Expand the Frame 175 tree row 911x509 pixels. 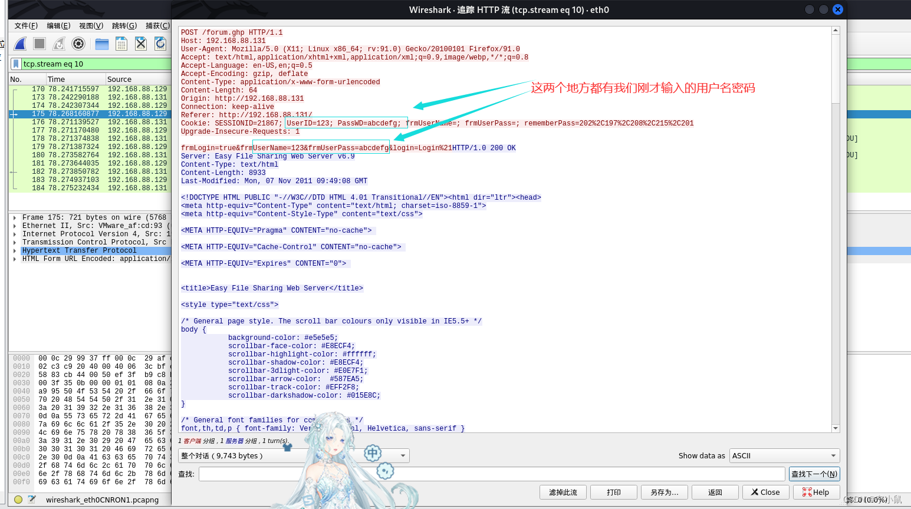[x=14, y=217]
